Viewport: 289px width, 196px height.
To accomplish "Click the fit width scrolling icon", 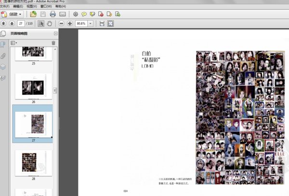I will (102, 24).
